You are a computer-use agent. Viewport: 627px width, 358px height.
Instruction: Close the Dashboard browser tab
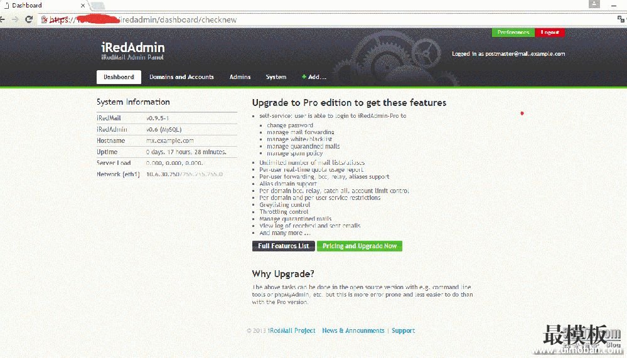(x=83, y=6)
